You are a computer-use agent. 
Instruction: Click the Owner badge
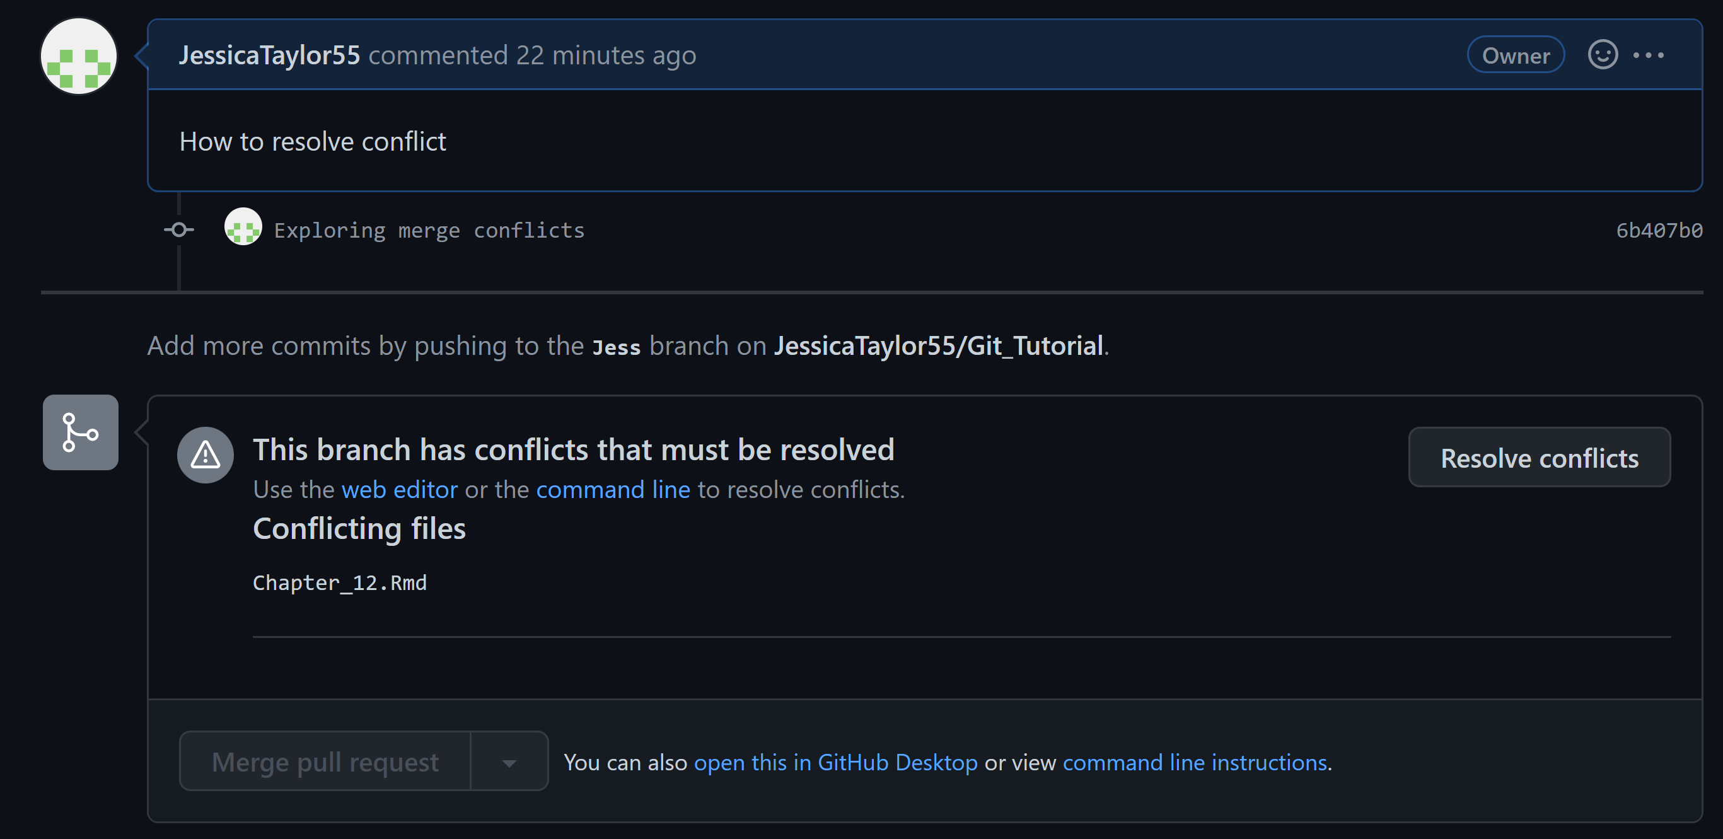click(x=1516, y=55)
